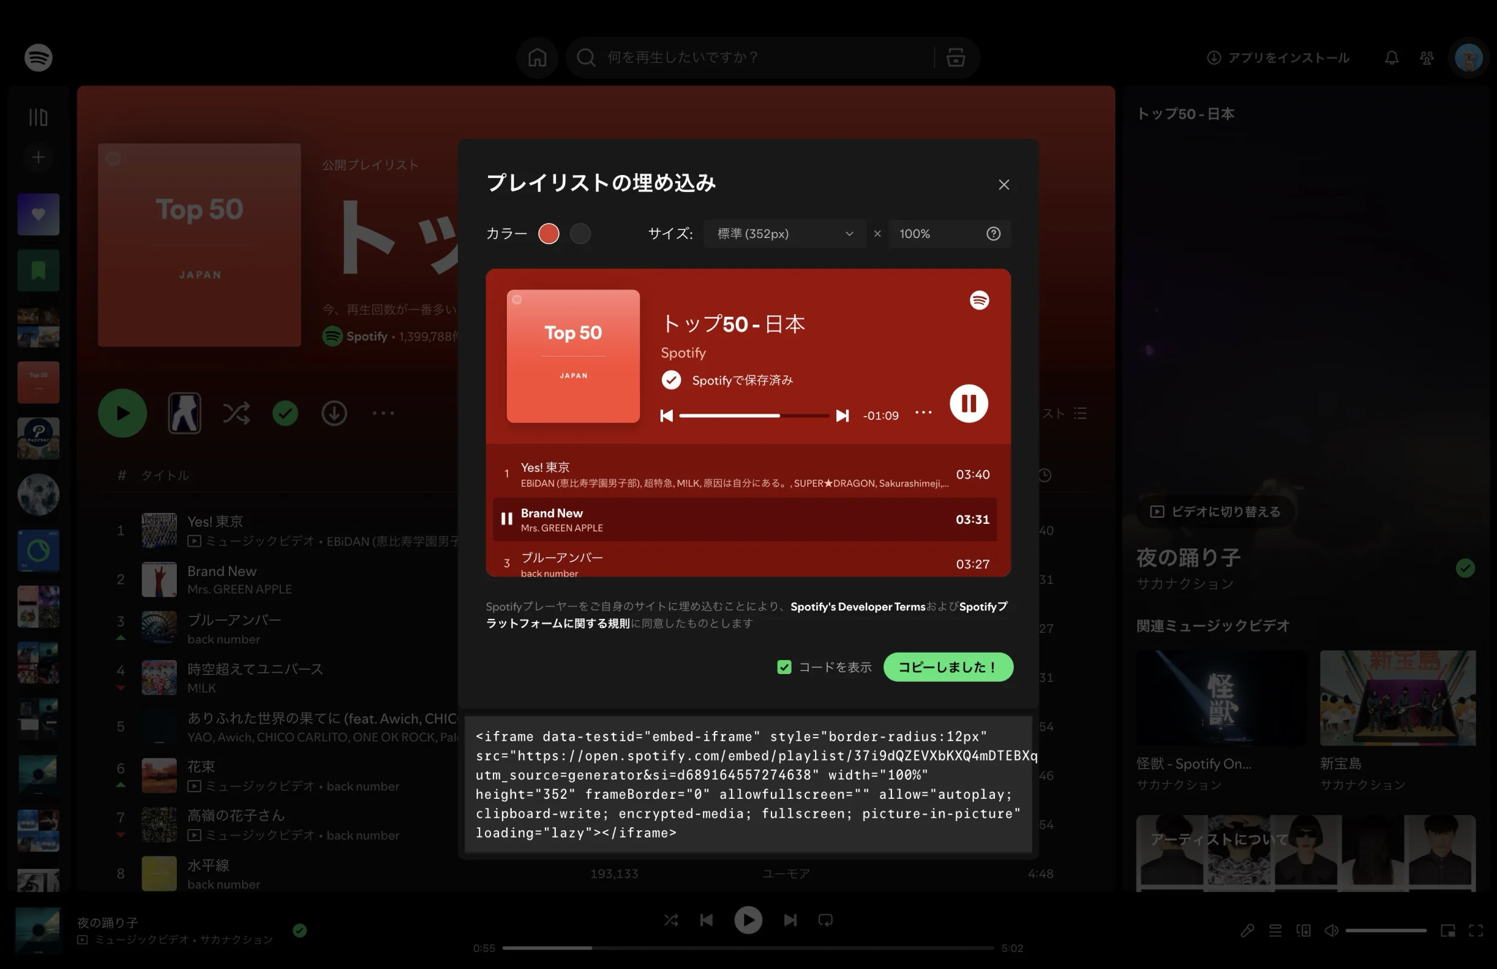
Task: Click the Spotify logo in top-left corner
Action: click(38, 58)
